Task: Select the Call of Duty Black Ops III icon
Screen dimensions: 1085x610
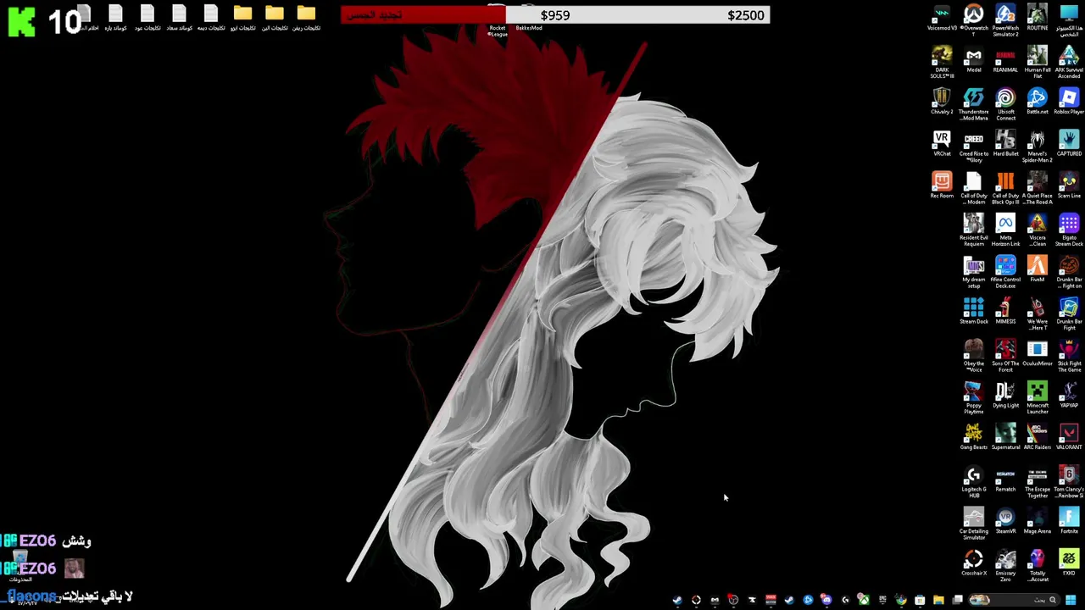Action: (x=1005, y=188)
